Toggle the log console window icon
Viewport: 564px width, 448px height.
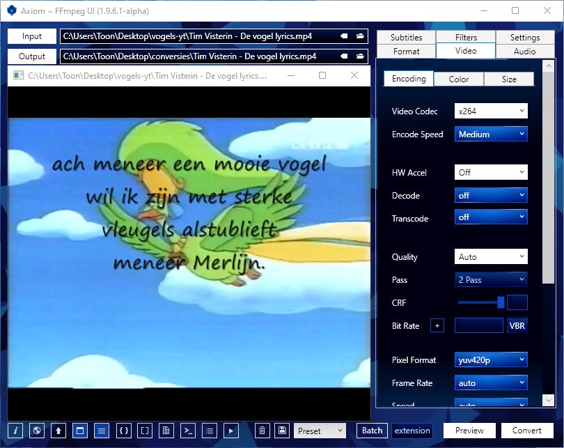[x=80, y=431]
